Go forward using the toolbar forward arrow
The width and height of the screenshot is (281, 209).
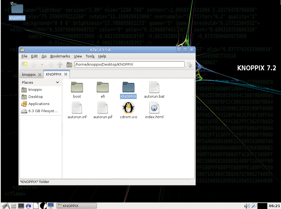coord(51,64)
